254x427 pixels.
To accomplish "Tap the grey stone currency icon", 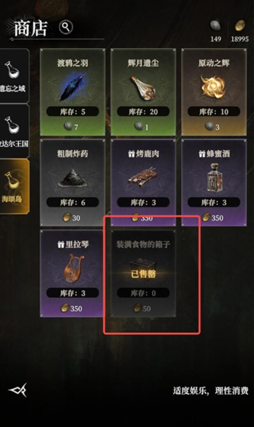I will coord(215,26).
